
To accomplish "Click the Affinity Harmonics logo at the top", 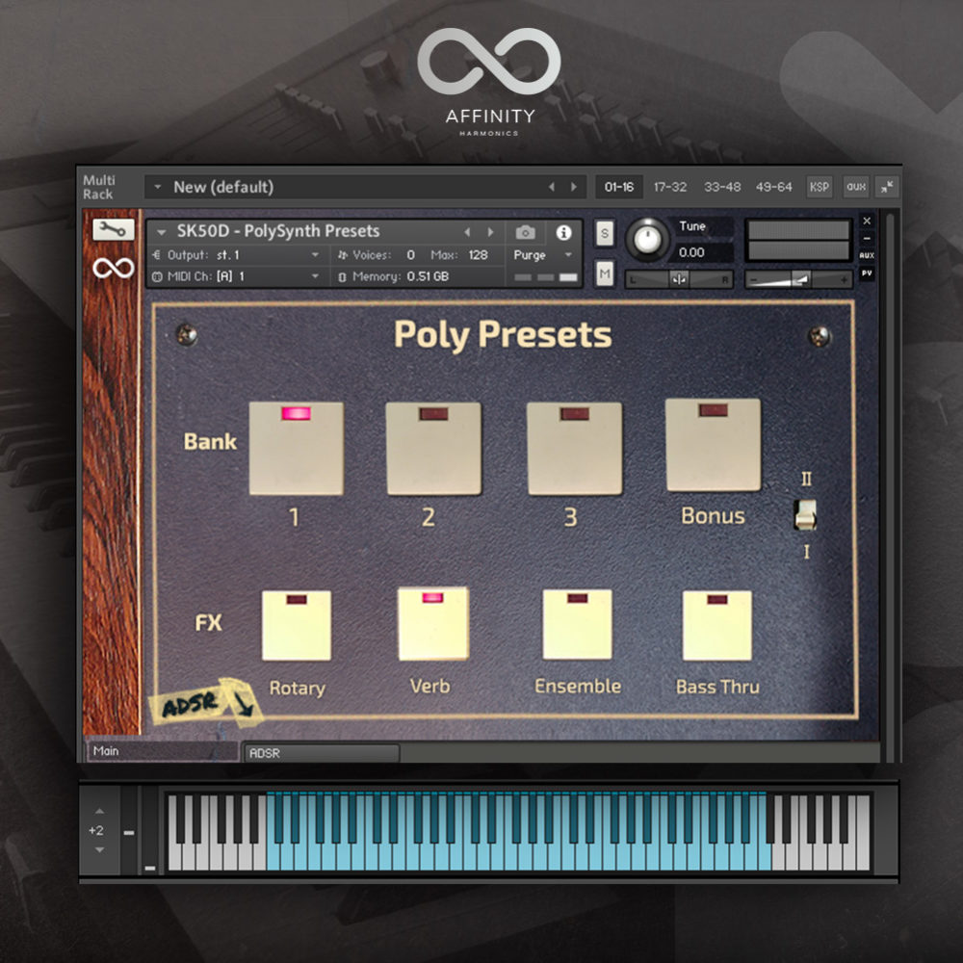I will coord(489,82).
